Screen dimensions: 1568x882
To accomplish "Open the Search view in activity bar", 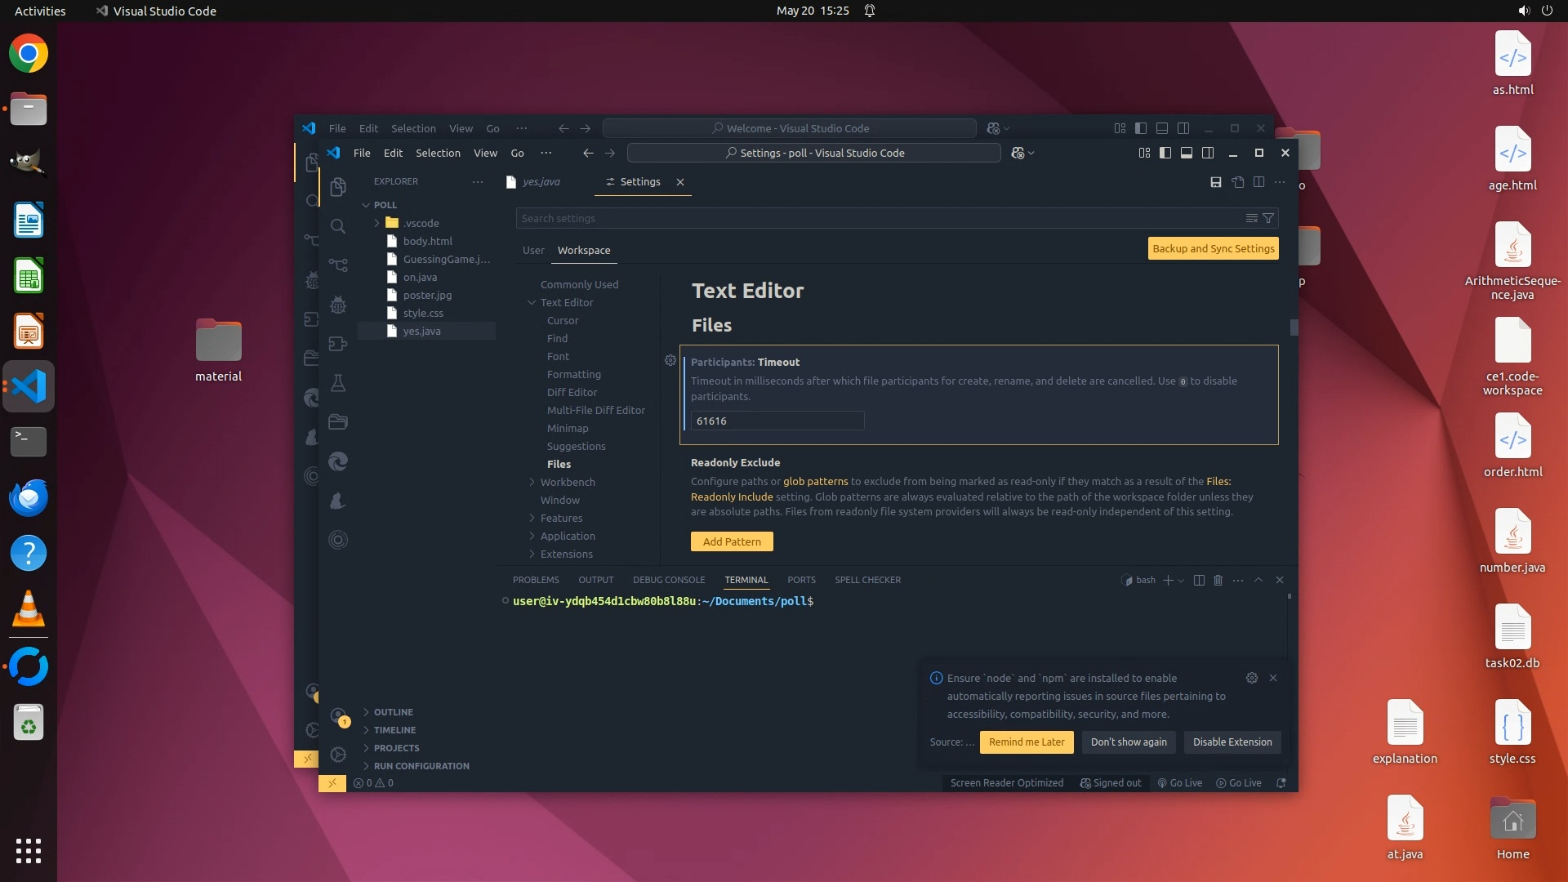I will [338, 226].
